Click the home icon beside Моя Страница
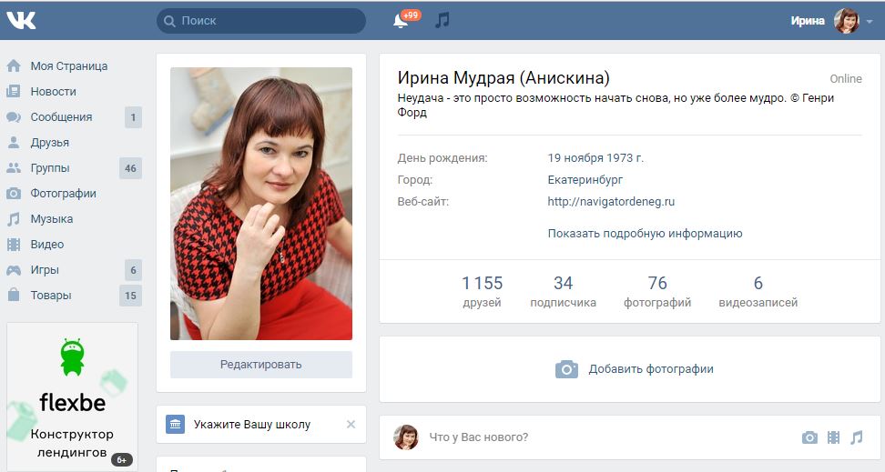 point(14,66)
